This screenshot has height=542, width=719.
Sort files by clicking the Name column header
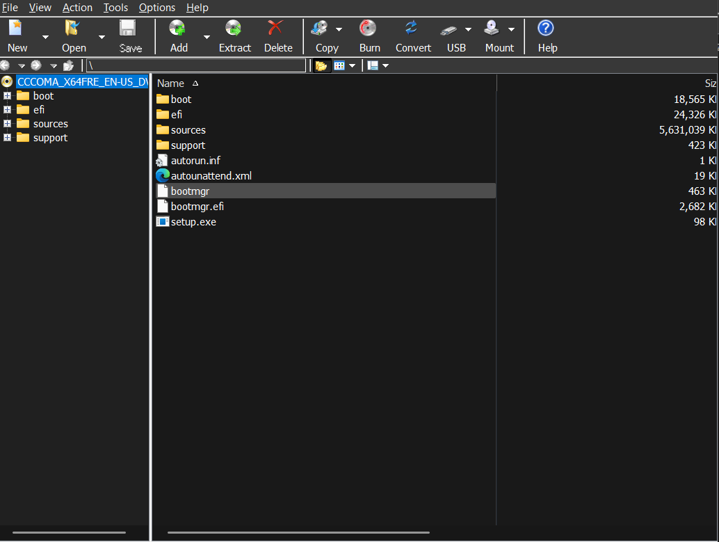170,83
